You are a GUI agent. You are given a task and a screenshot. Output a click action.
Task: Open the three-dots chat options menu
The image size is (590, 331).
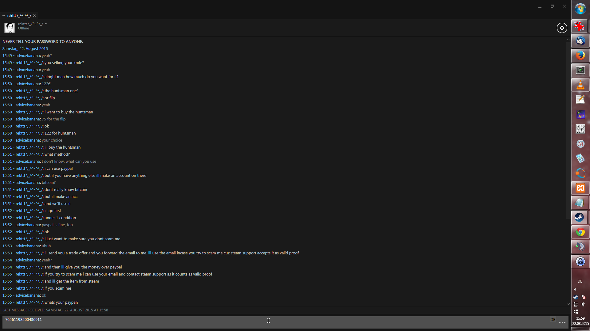562,322
